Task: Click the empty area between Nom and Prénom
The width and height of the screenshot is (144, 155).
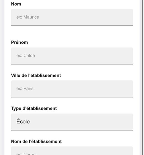Action: (x=72, y=33)
